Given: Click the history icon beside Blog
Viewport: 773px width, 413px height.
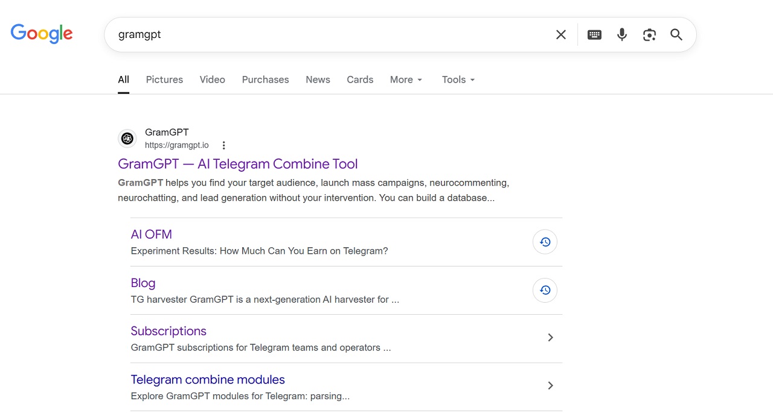Looking at the screenshot, I should (x=545, y=290).
